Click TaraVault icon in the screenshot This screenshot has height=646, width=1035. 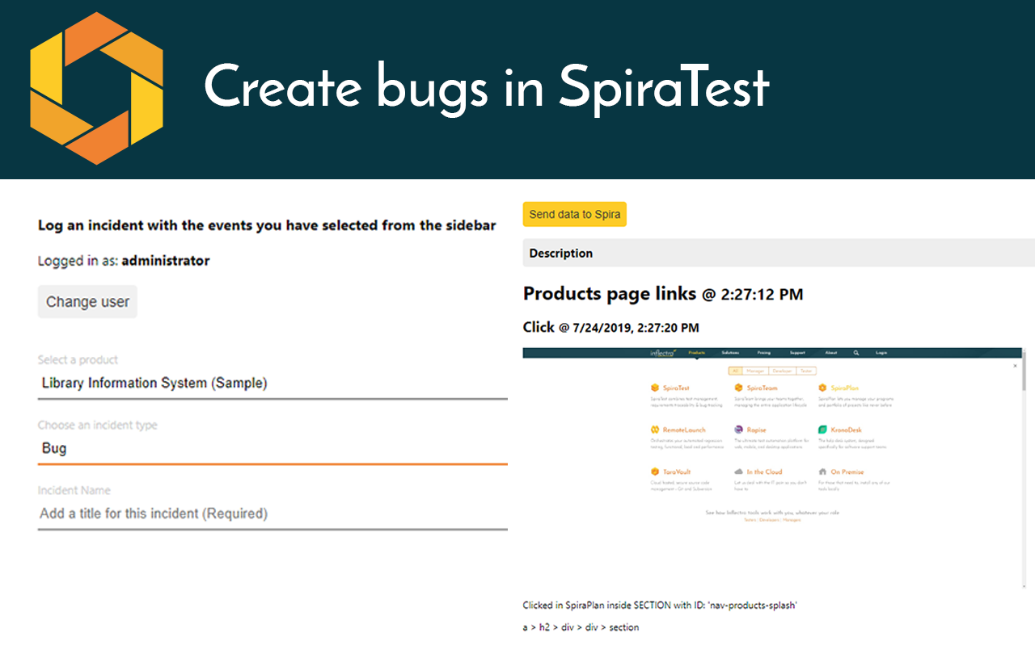(x=655, y=472)
